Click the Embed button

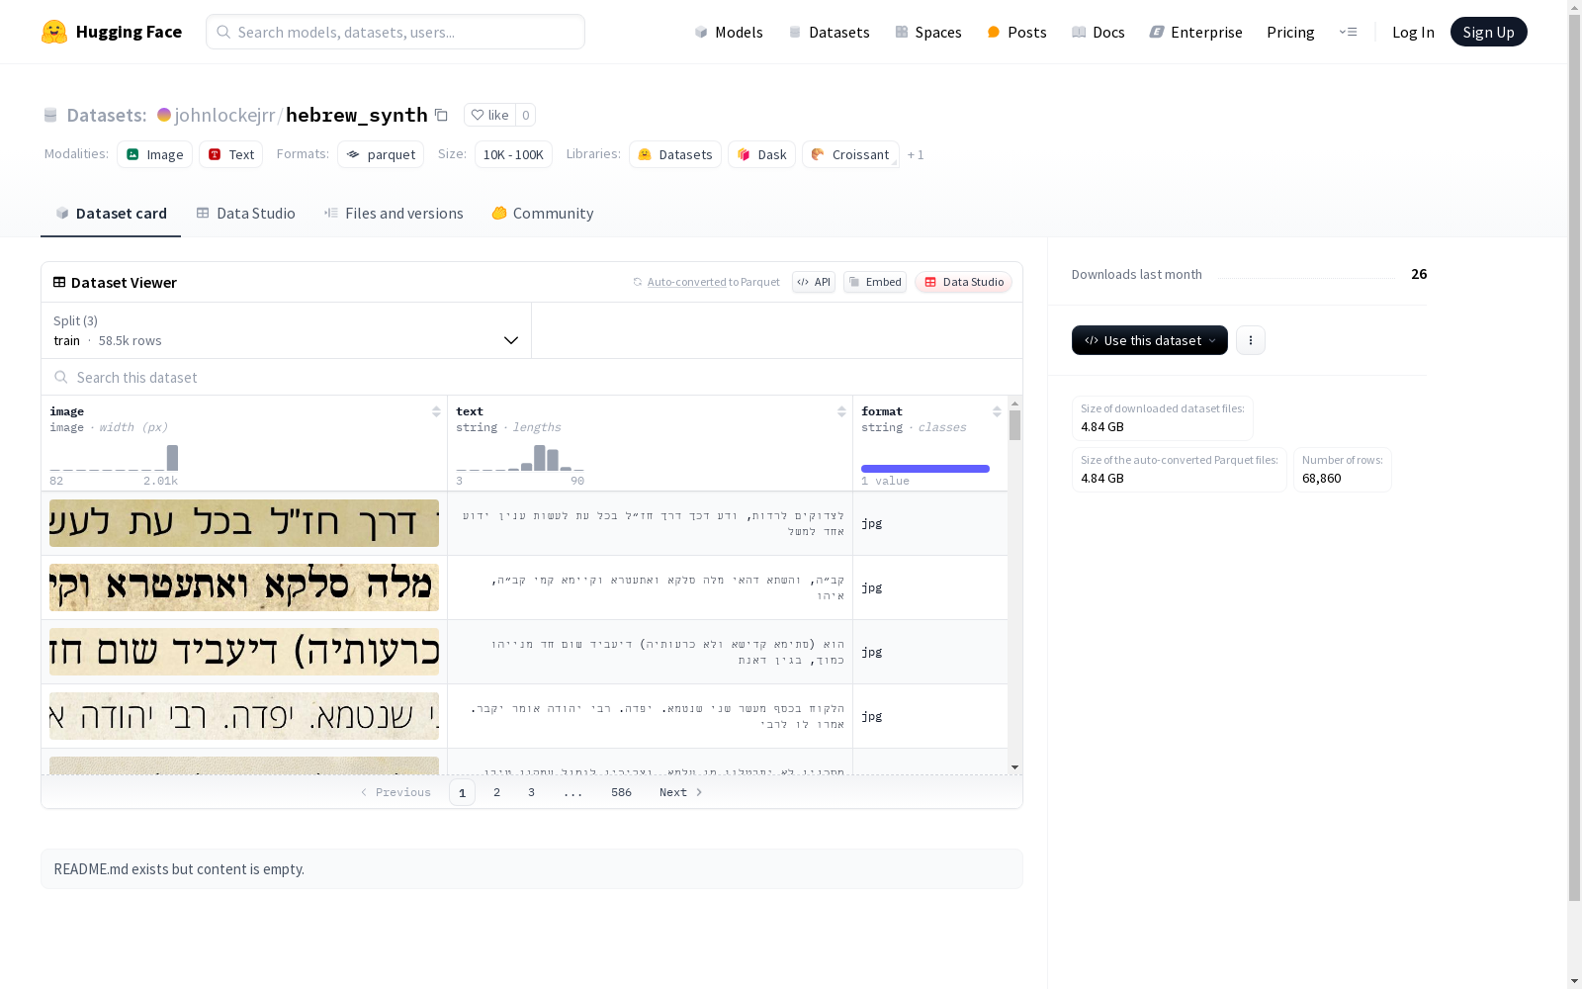tap(875, 282)
